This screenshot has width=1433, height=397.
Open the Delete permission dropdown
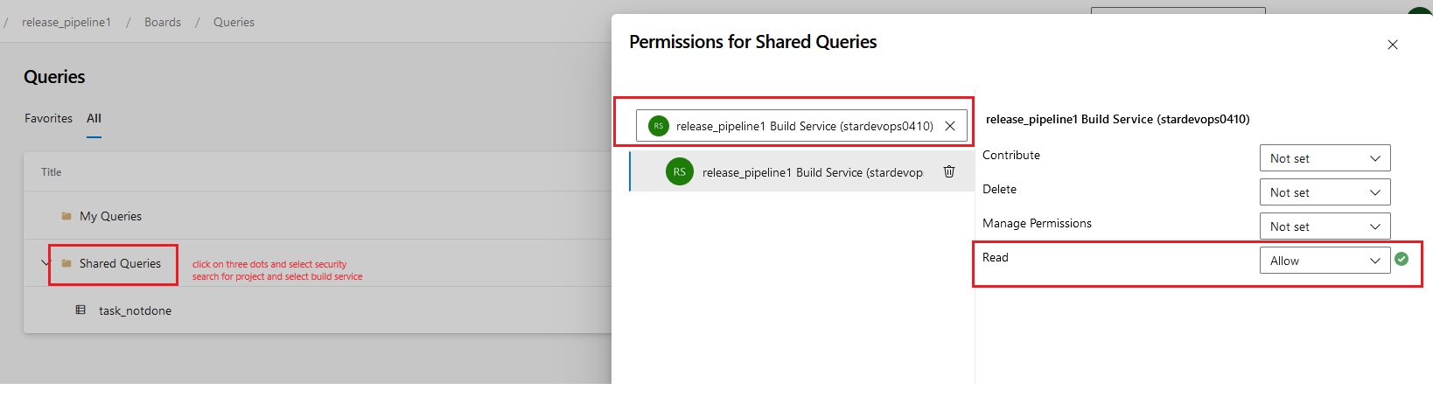coord(1325,192)
